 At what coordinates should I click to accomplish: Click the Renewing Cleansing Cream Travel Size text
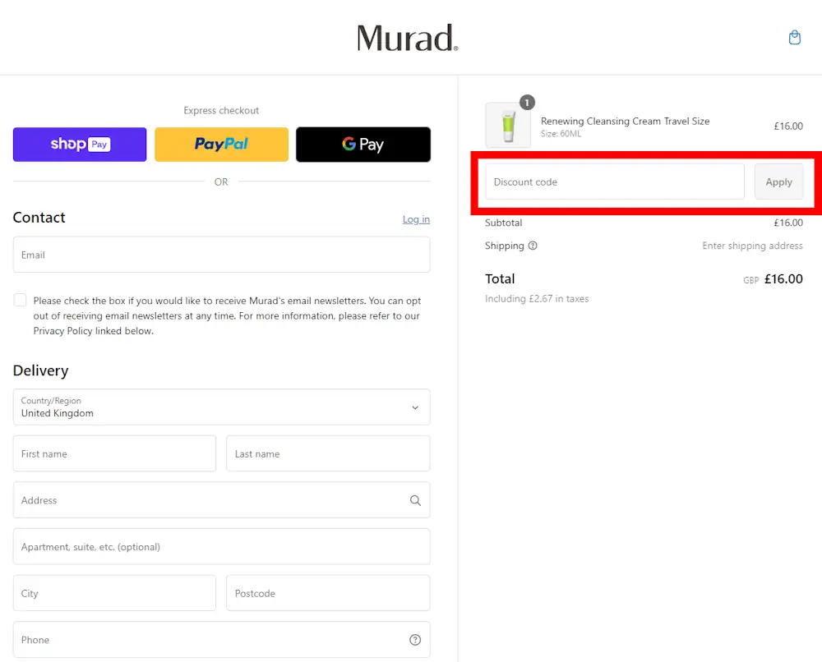pos(625,121)
